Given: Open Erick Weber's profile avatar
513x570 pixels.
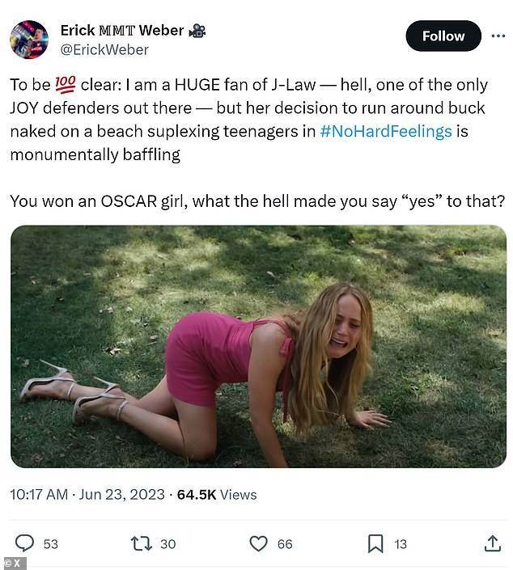Looking at the screenshot, I should pos(28,40).
